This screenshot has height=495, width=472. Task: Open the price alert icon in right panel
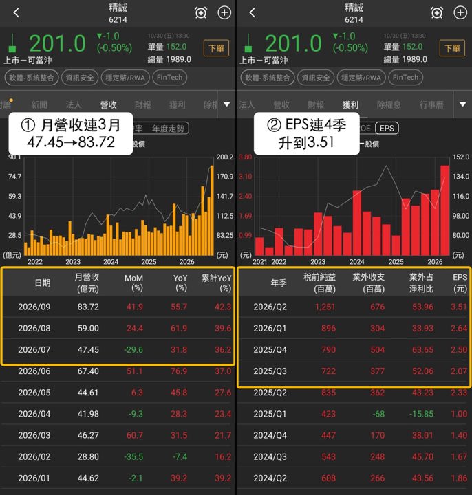coord(437,12)
